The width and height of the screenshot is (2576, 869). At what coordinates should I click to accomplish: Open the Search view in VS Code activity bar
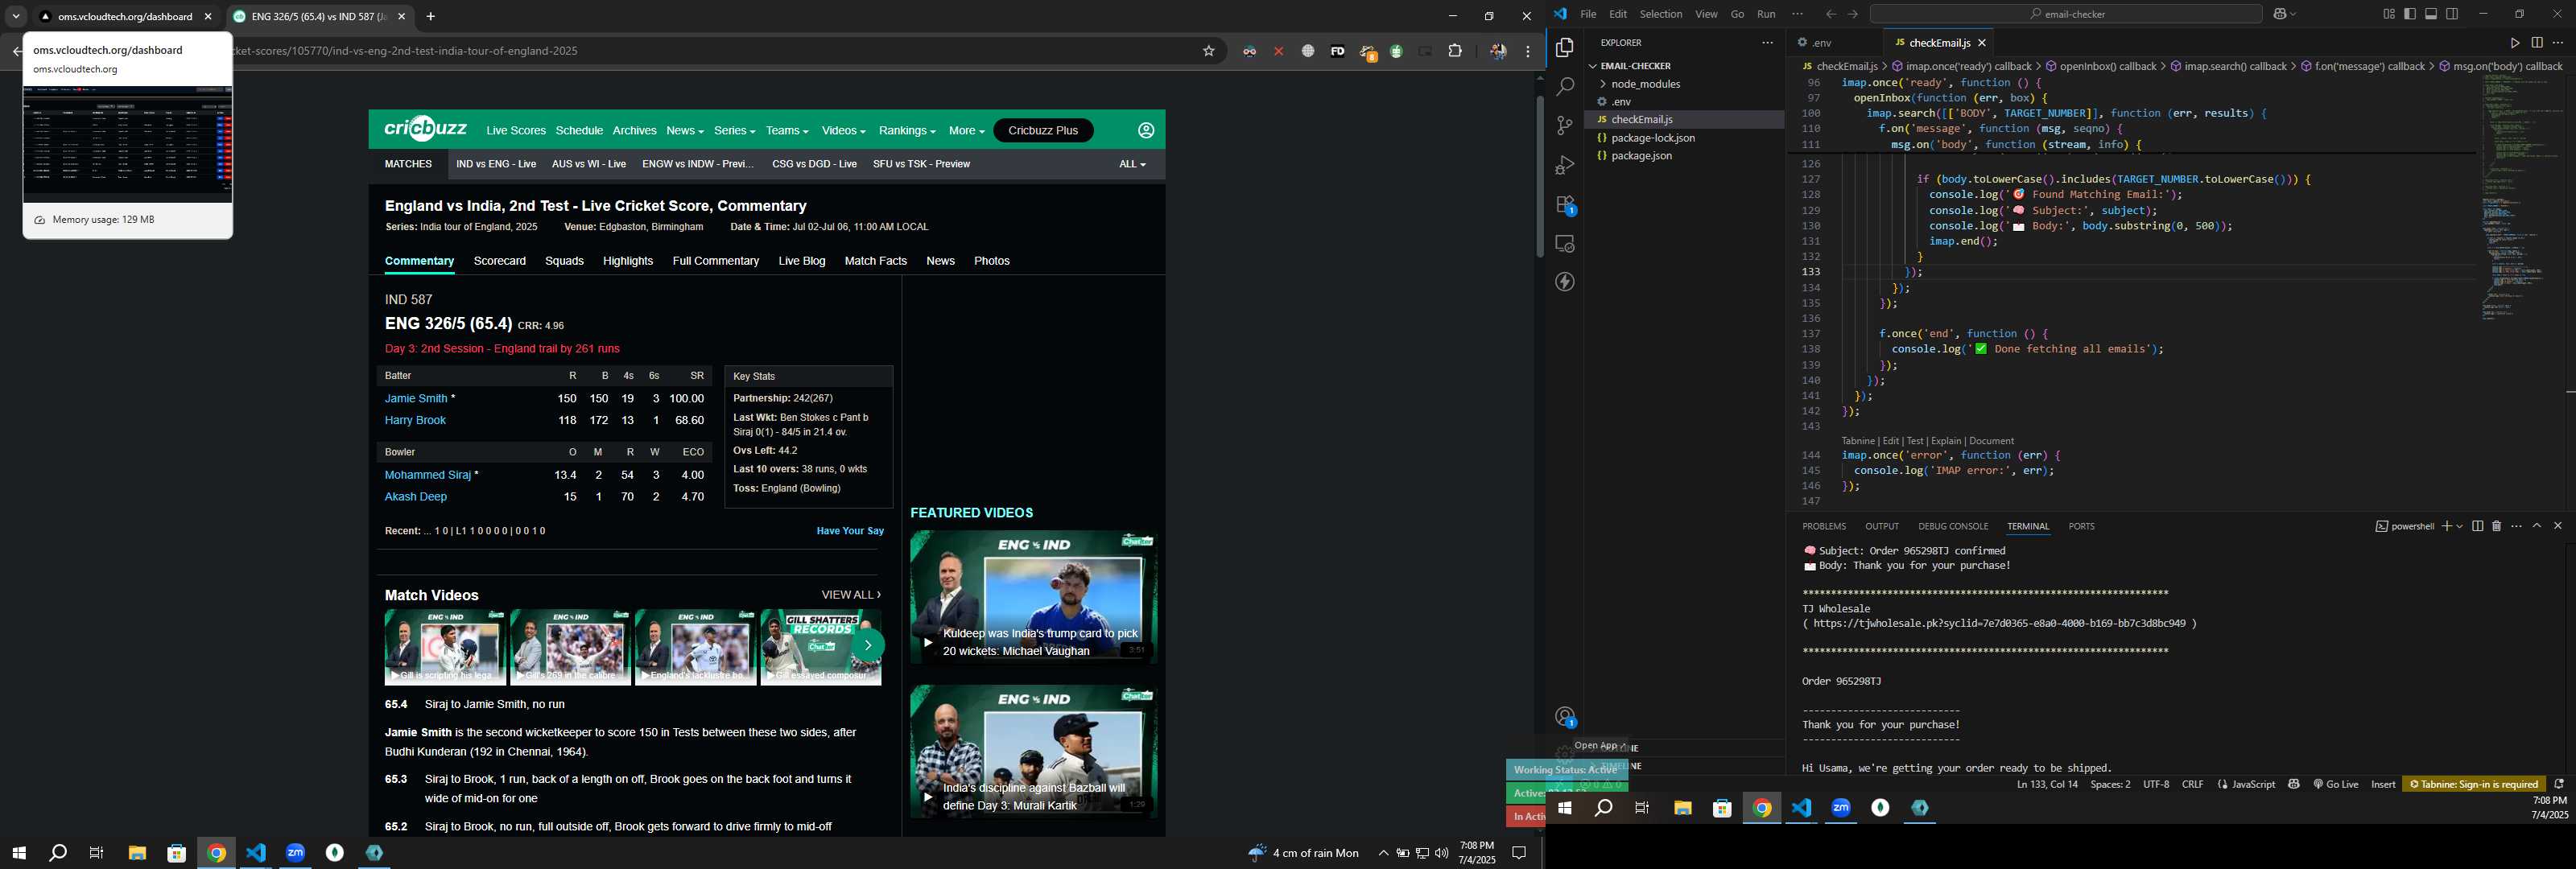click(1565, 87)
